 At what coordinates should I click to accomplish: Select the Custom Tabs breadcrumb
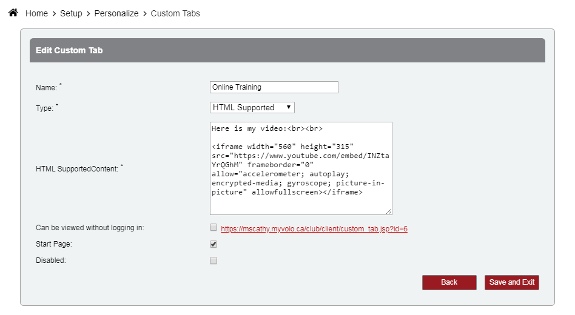pos(175,13)
